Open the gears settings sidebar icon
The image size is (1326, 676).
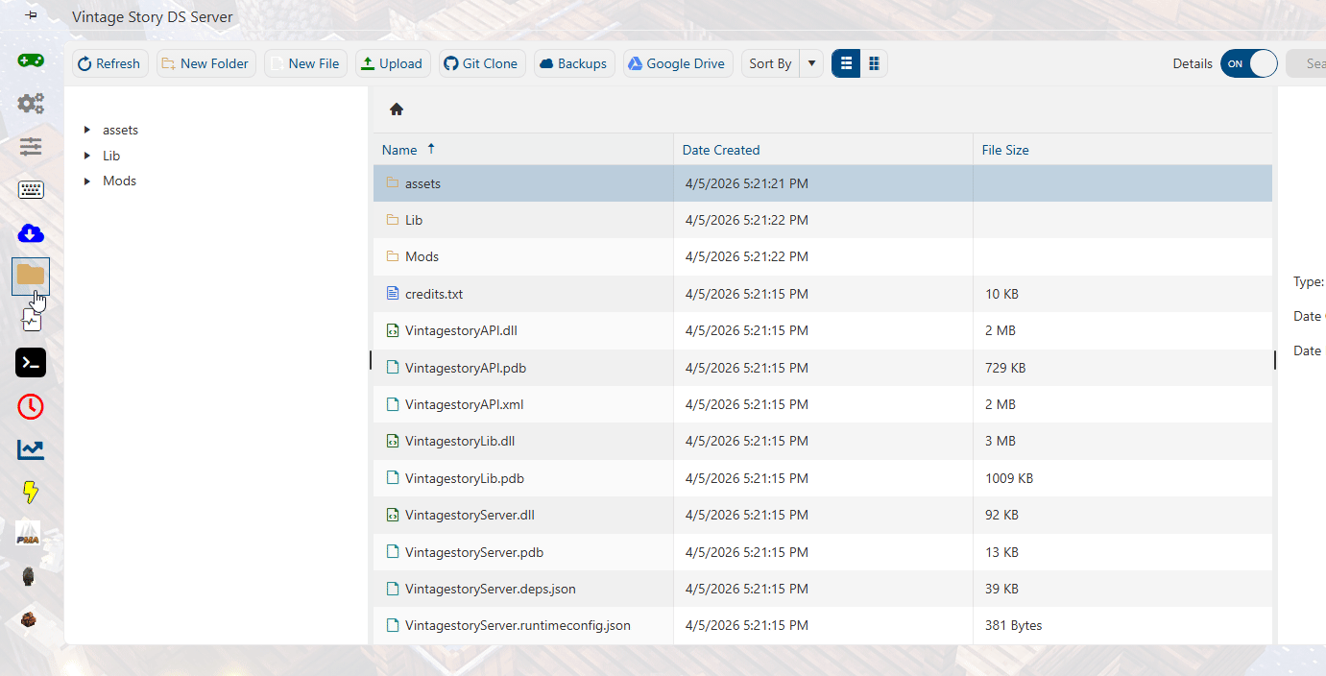coord(31,103)
